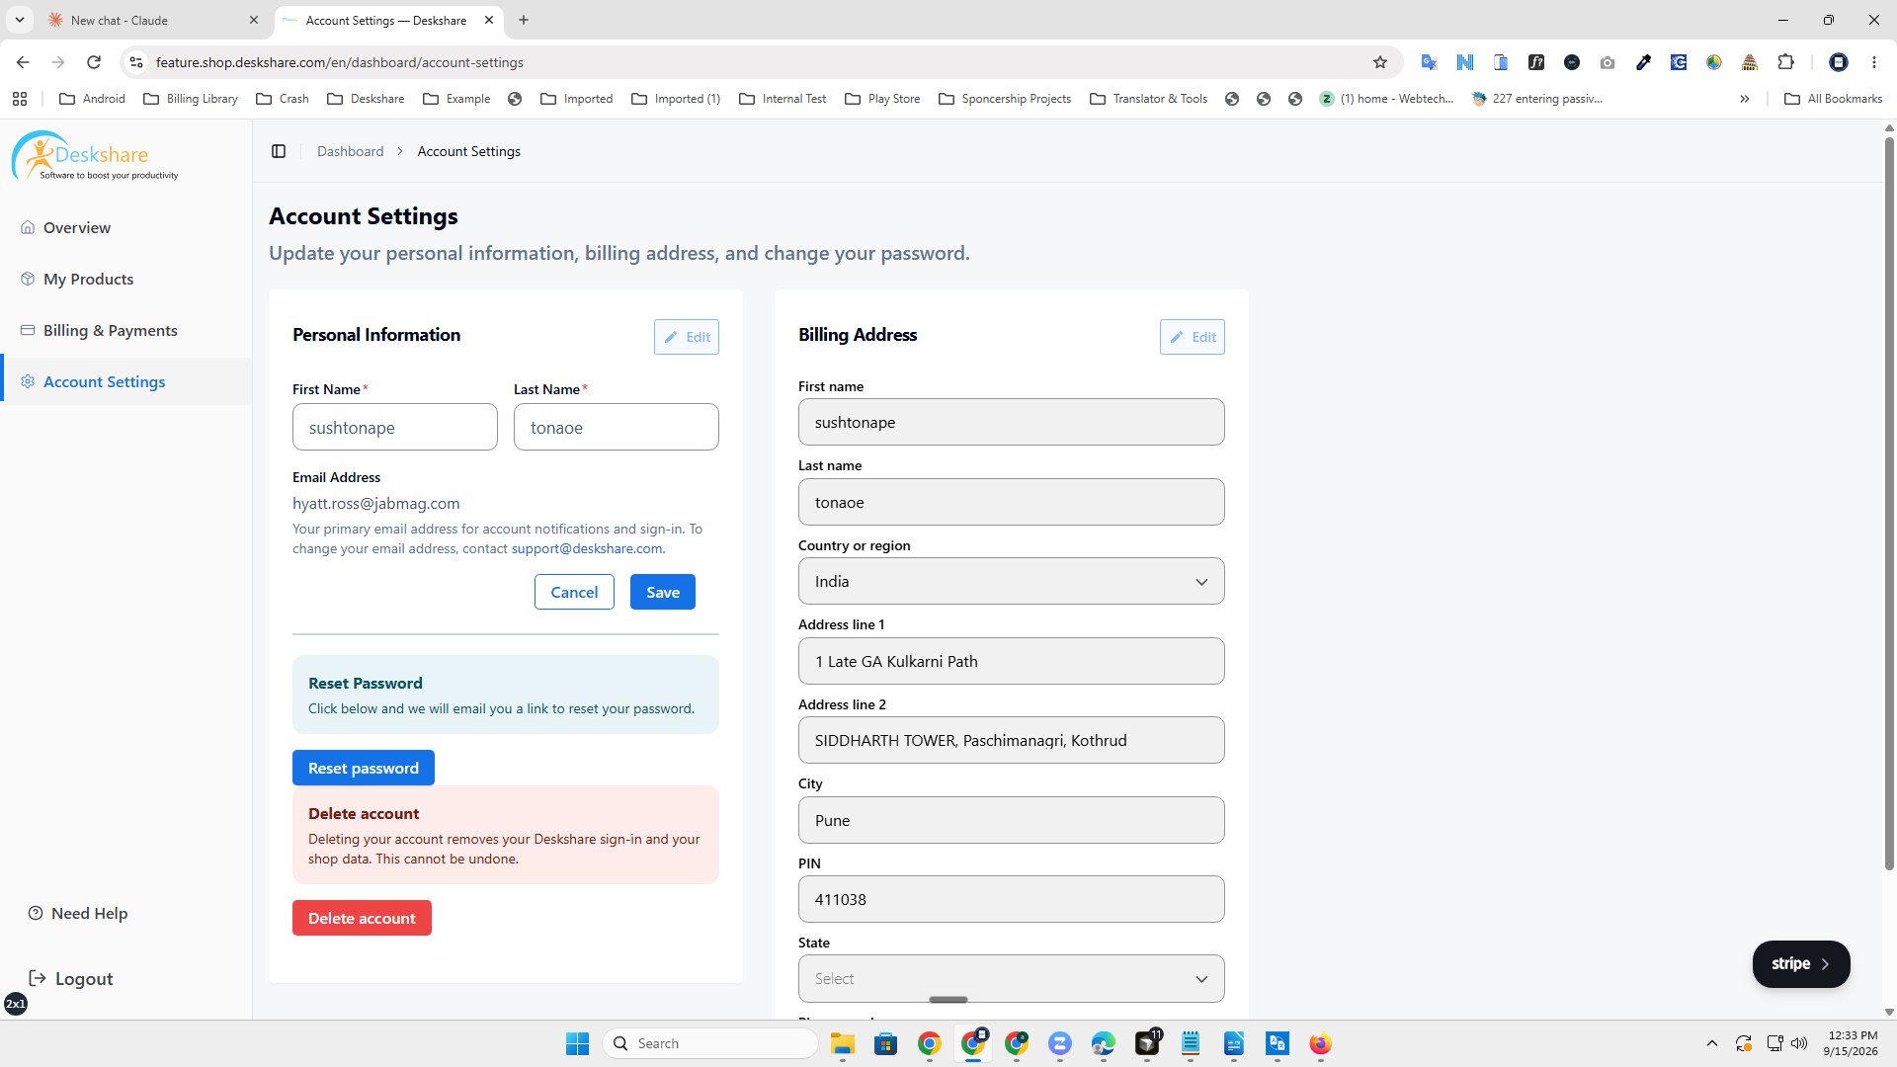Click Logout in sidebar

tap(71, 978)
